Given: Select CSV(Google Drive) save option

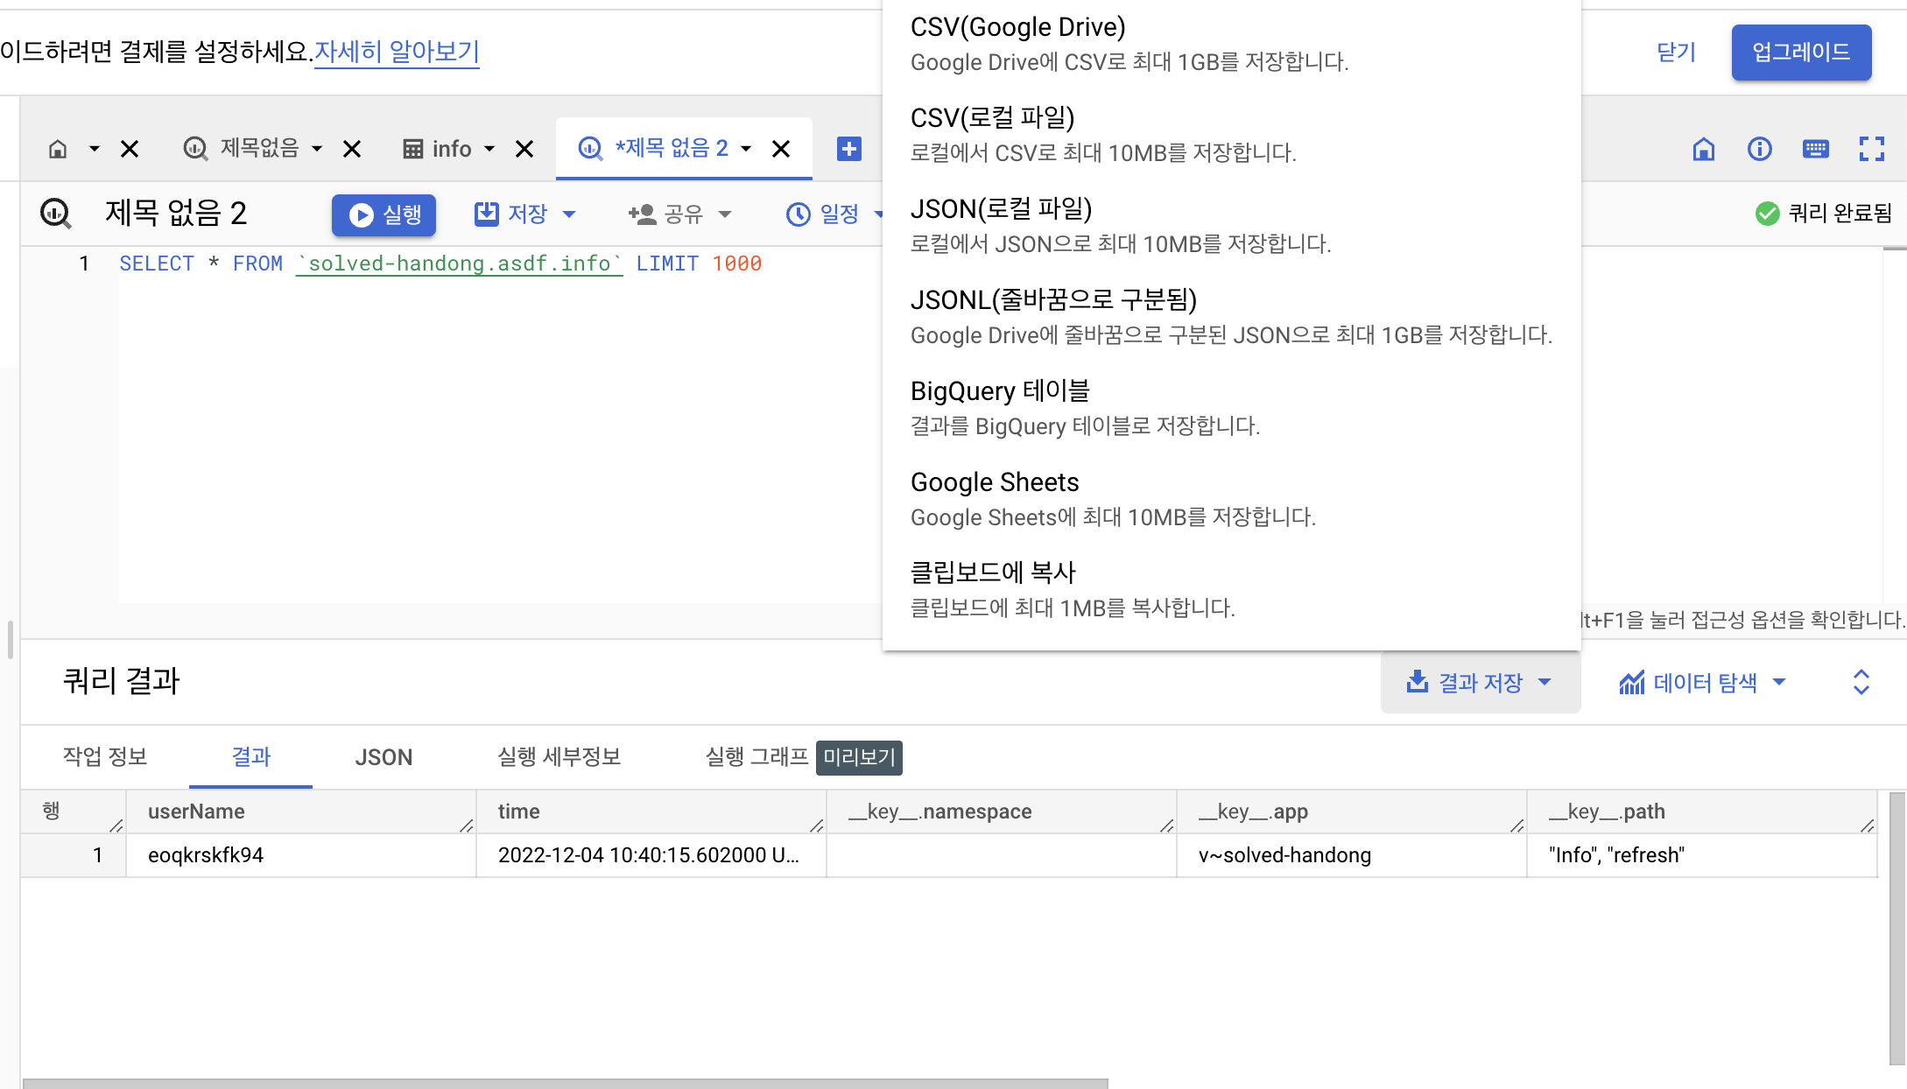Looking at the screenshot, I should pyautogui.click(x=1017, y=27).
